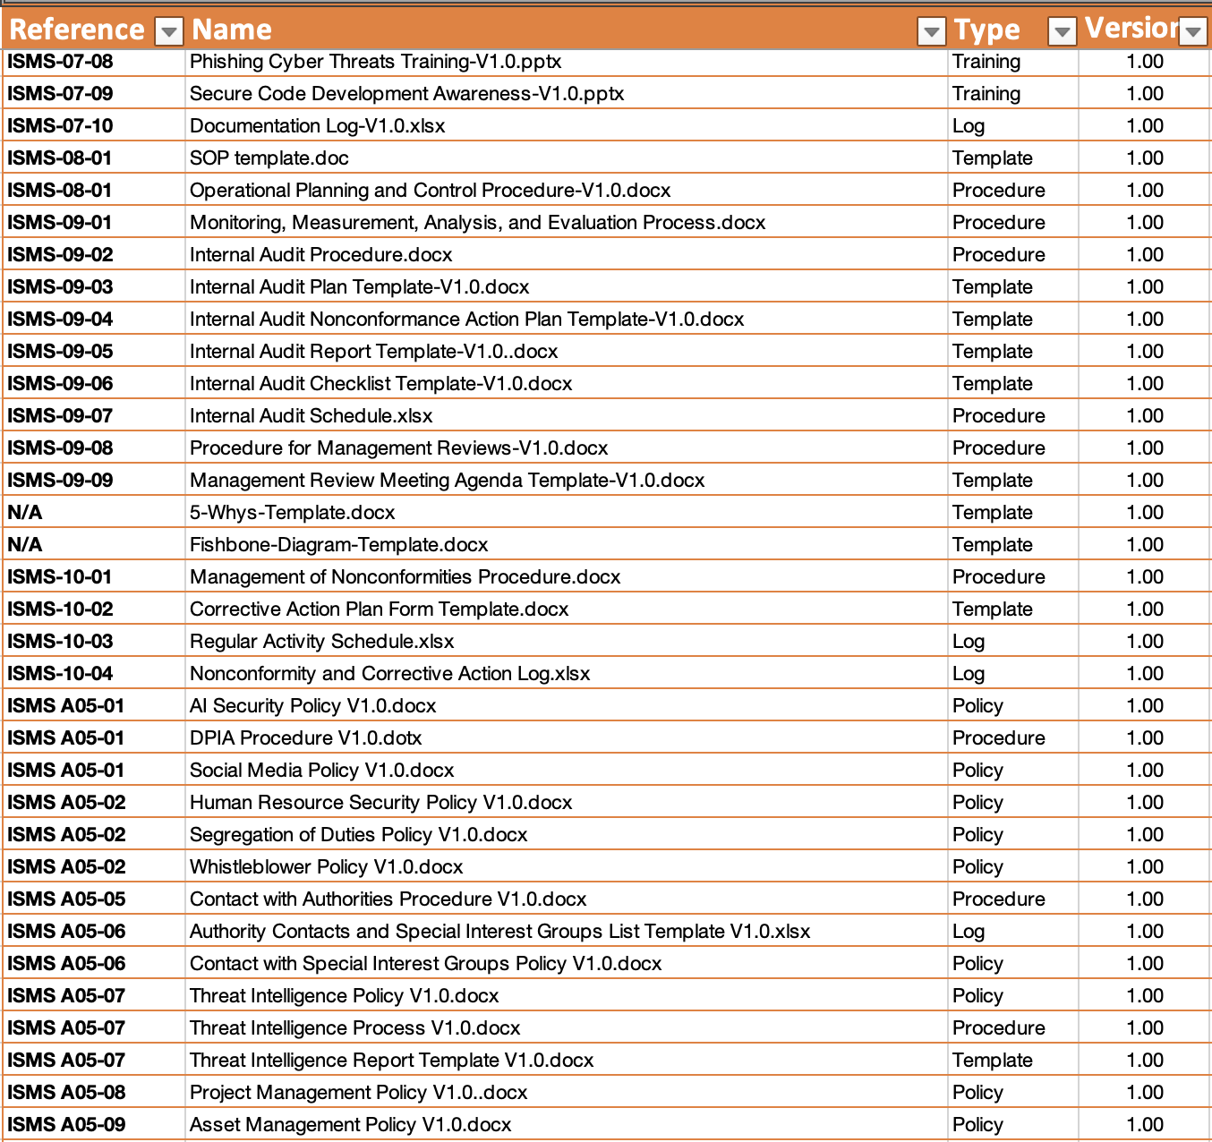Open the Name column filter dropdown
This screenshot has width=1212, height=1142.
coord(932,32)
